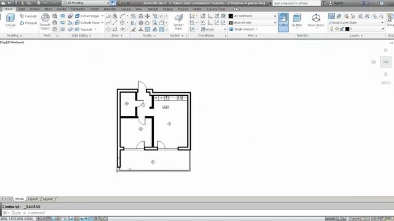
Task: Switch to the Layout1 tab
Action: 33,199
